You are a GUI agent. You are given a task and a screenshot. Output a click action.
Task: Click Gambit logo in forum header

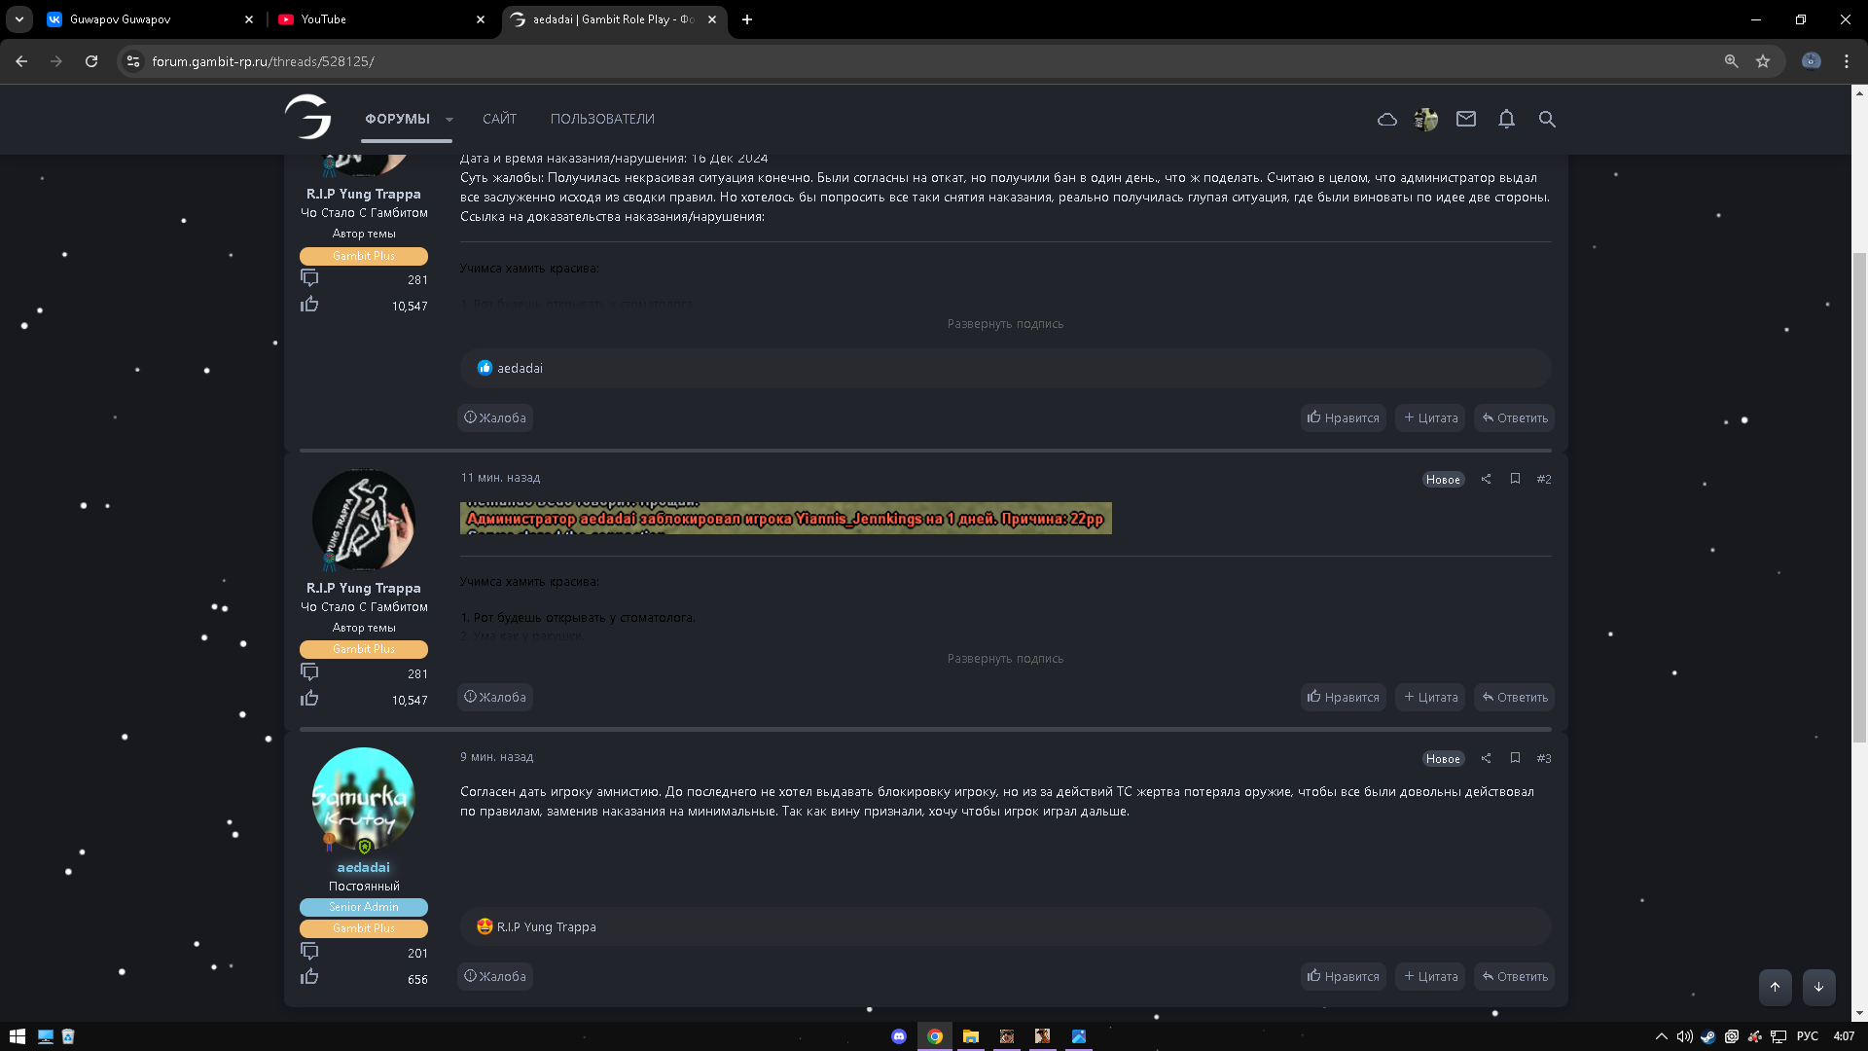pos(308,118)
